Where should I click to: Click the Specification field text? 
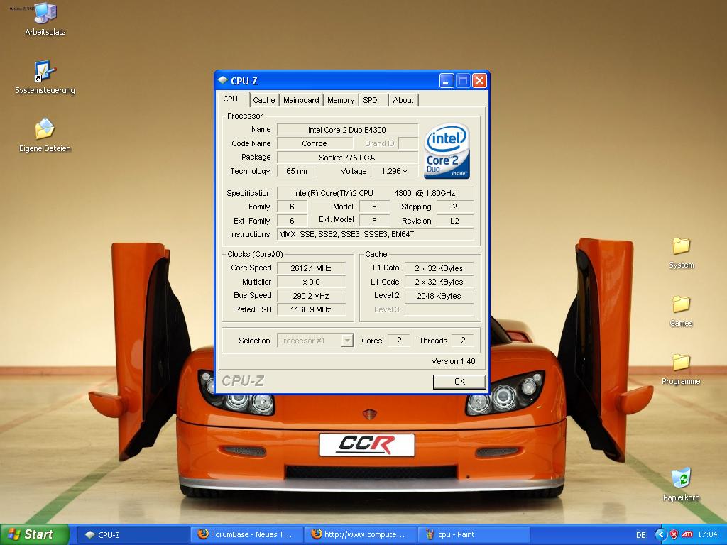click(375, 193)
